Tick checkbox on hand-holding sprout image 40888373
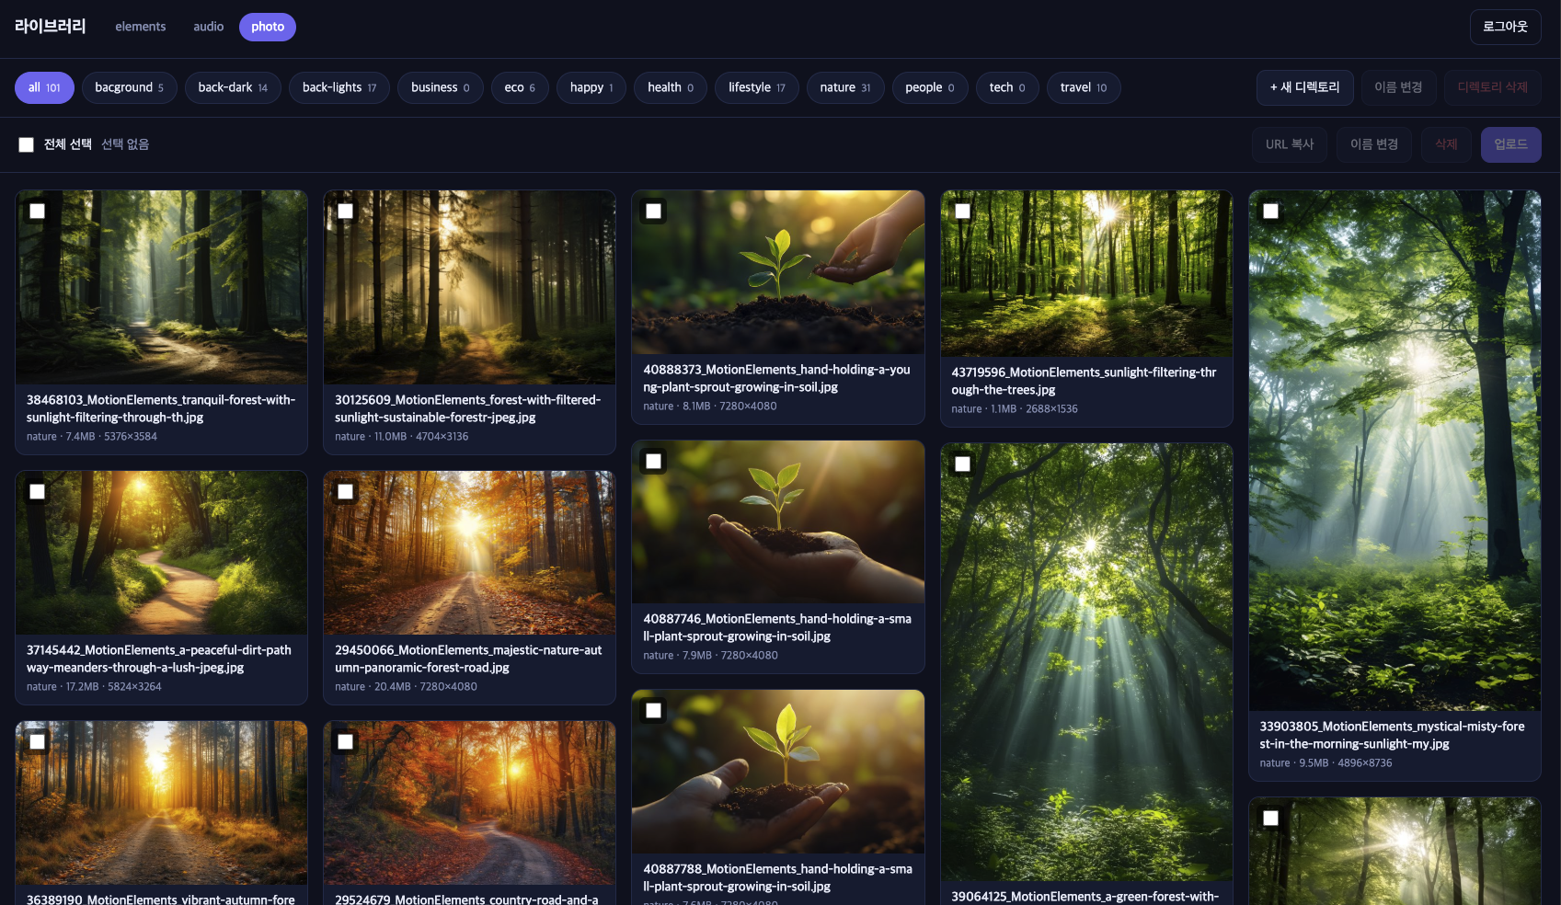This screenshot has height=905, width=1561. coord(654,212)
